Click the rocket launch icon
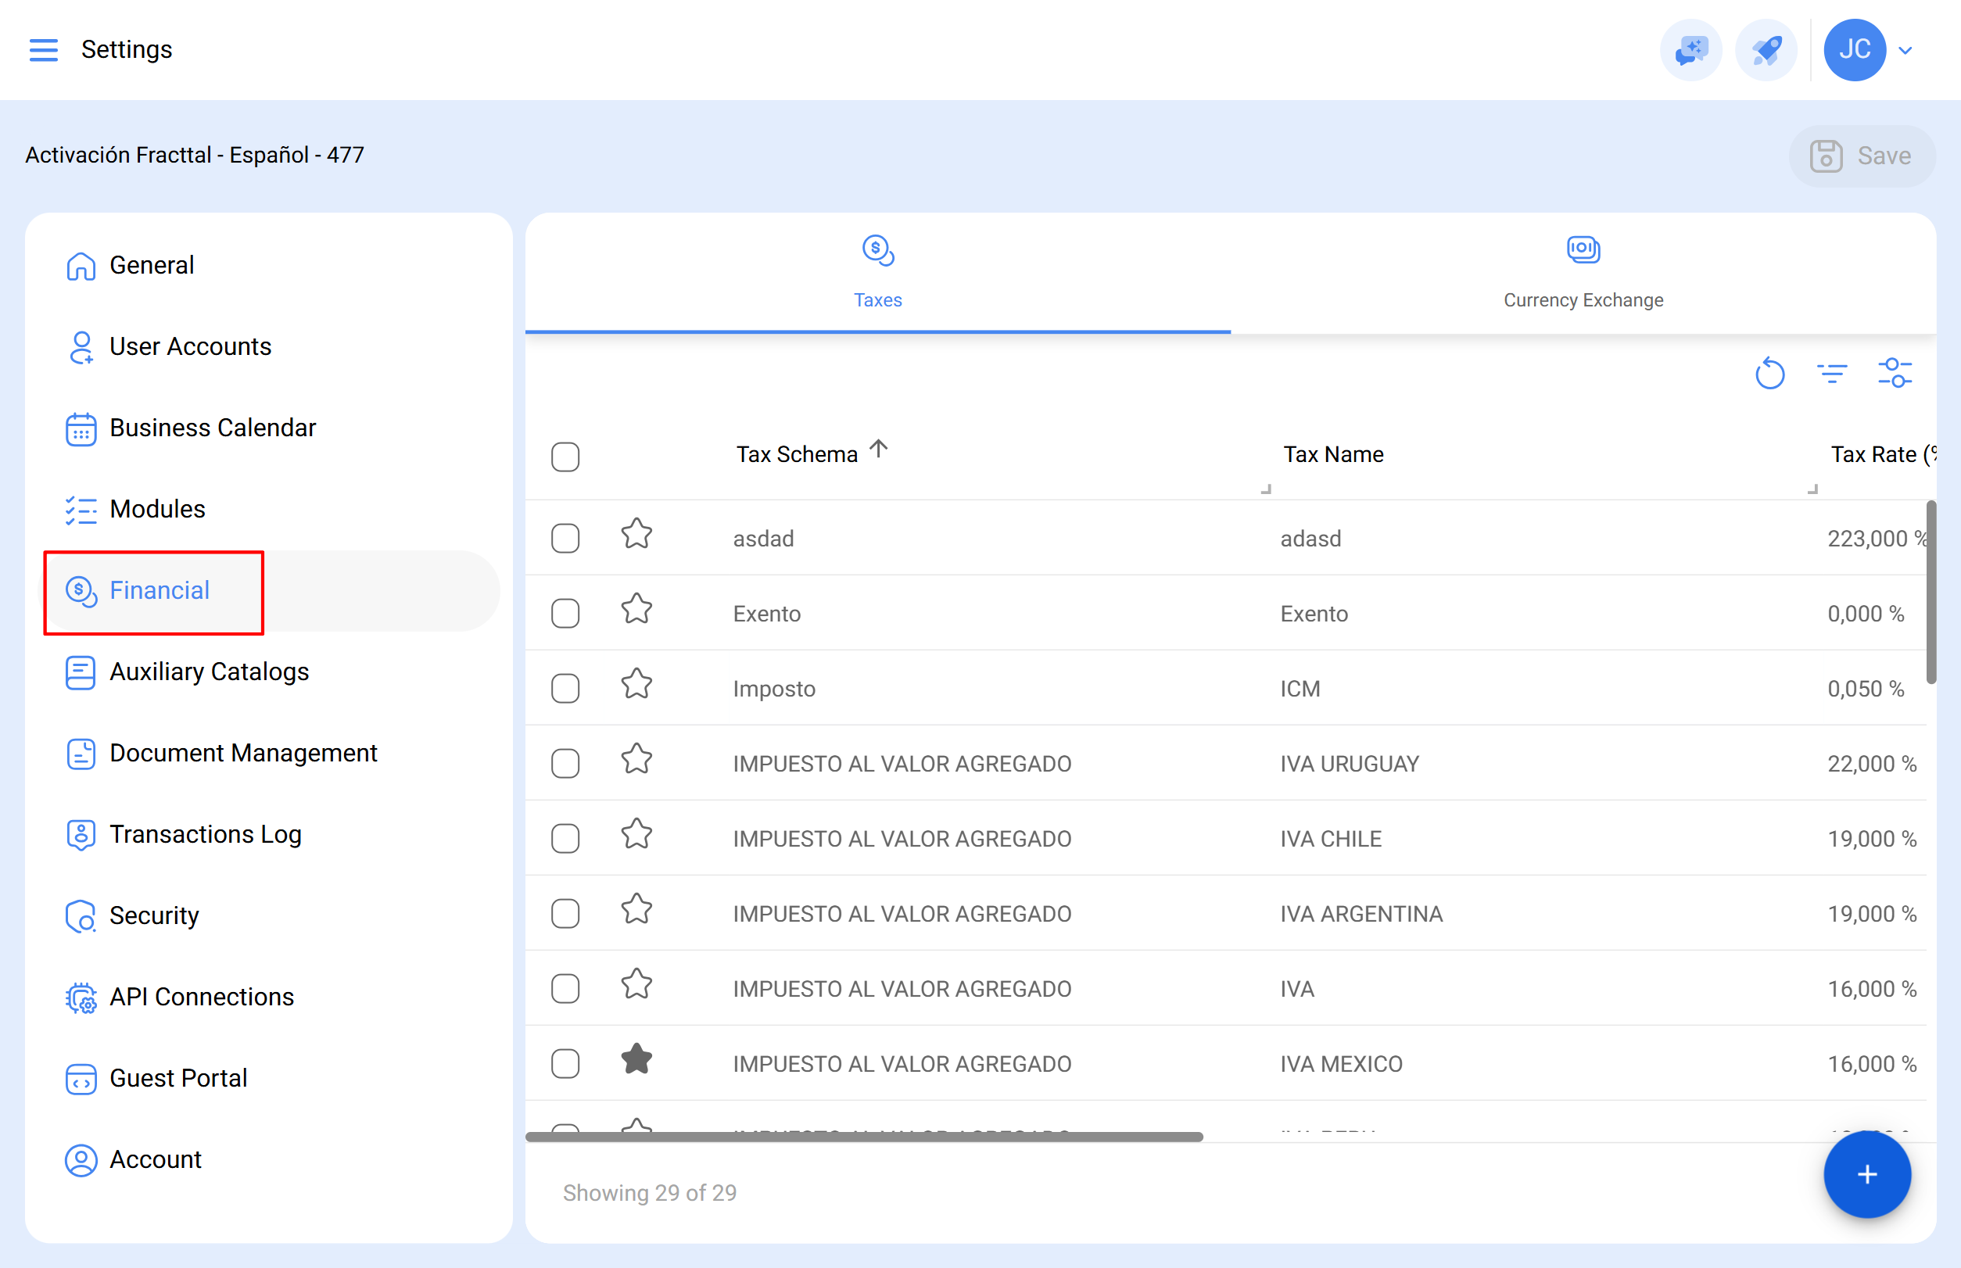The width and height of the screenshot is (1961, 1268). coord(1766,49)
